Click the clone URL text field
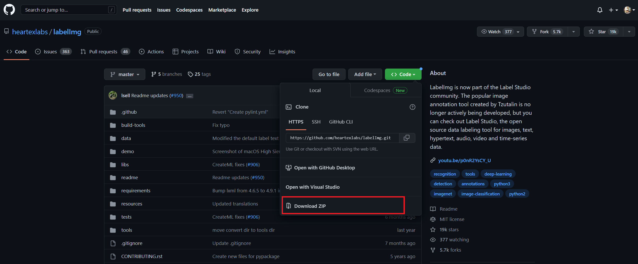The image size is (638, 264). pyautogui.click(x=342, y=138)
